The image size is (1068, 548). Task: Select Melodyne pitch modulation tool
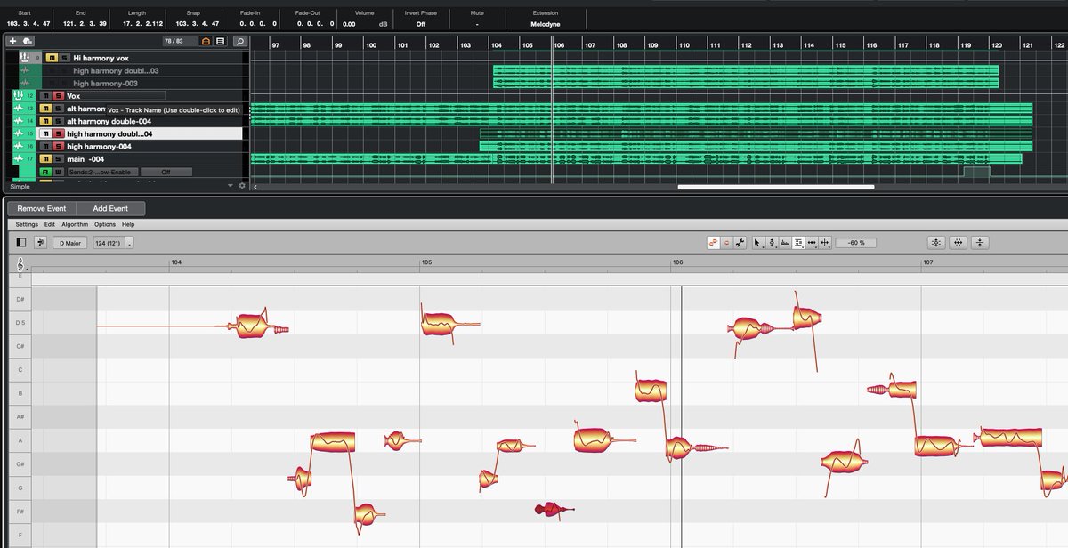coord(771,242)
